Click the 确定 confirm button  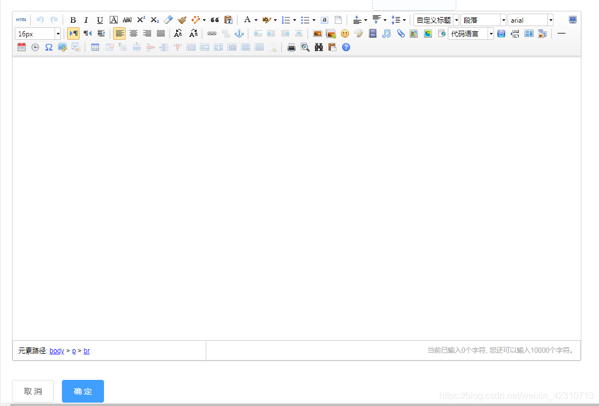(x=83, y=391)
